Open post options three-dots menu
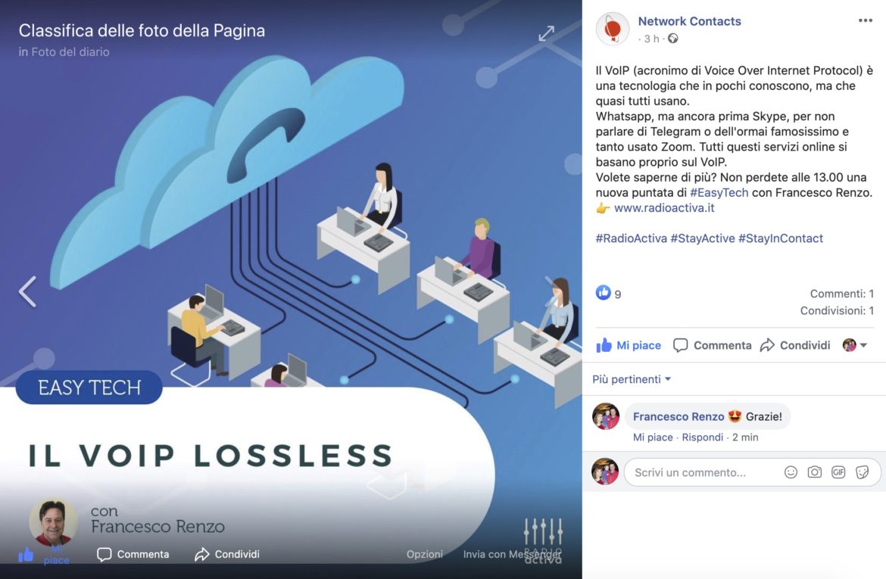The height and width of the screenshot is (579, 886). pyautogui.click(x=865, y=21)
